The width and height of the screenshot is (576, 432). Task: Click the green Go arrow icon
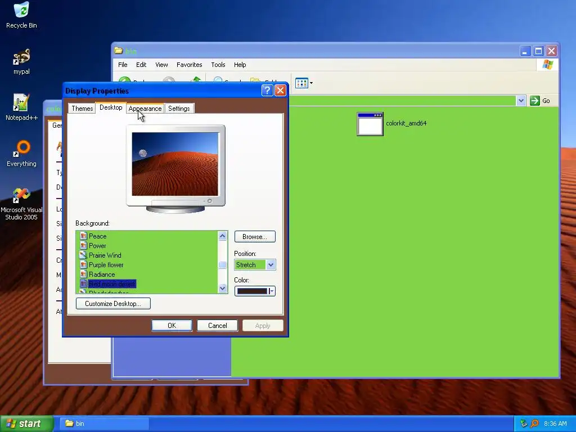[534, 101]
